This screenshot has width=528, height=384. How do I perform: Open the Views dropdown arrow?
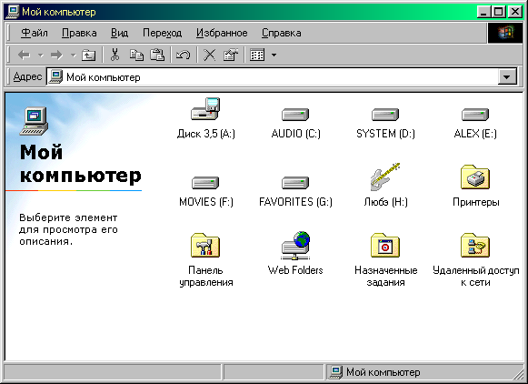coord(274,55)
